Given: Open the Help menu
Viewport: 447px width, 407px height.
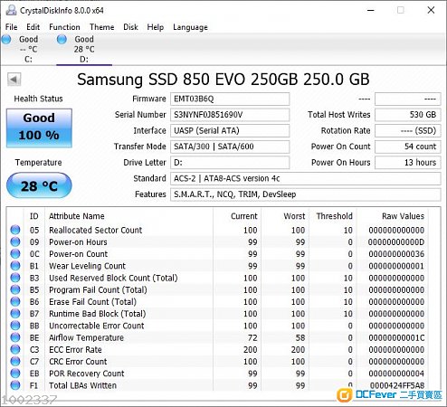Looking at the screenshot, I should point(156,27).
